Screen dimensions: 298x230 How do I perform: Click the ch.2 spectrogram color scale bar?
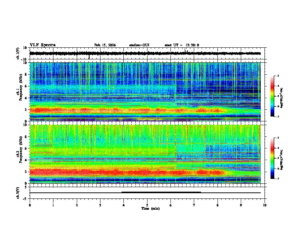(x=272, y=158)
